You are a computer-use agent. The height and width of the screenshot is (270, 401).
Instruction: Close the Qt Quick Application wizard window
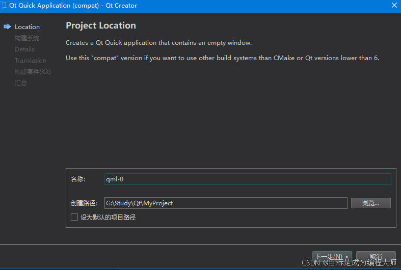[x=394, y=5]
